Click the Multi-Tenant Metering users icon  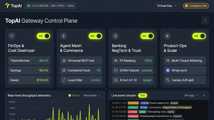pyautogui.click(x=168, y=61)
